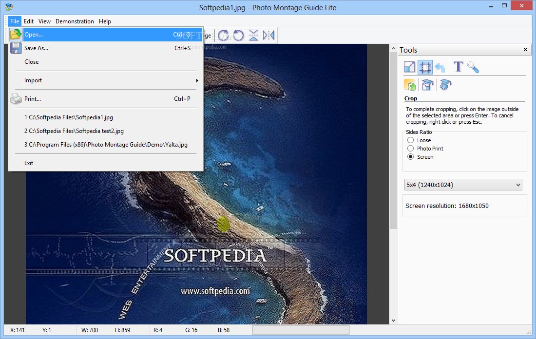536x339 pixels.
Task: Open the Demonstration menu
Action: (x=75, y=21)
